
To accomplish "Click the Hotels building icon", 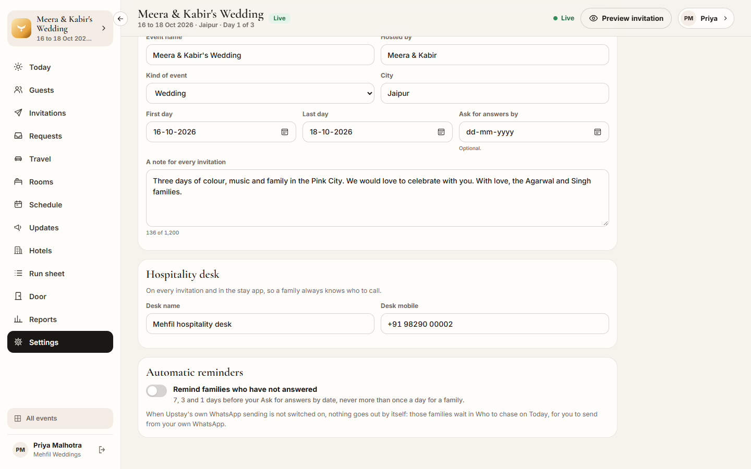I will tap(18, 250).
